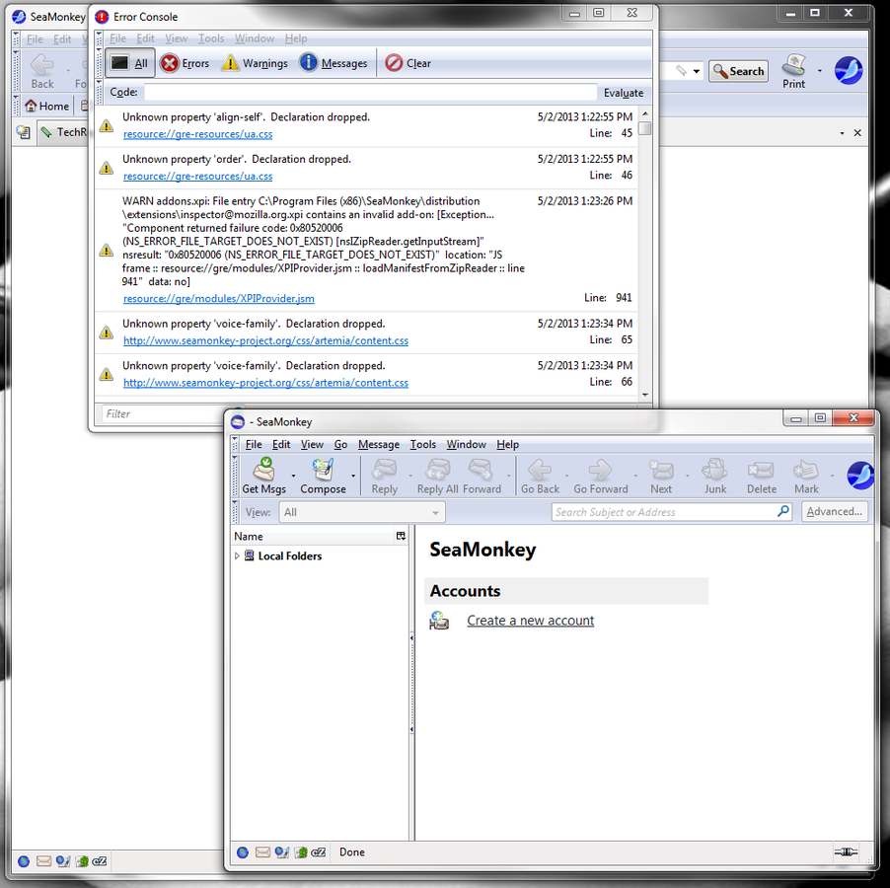Screen dimensions: 890x888
Task: Click the Home bookmark in browser window
Action: coord(47,107)
